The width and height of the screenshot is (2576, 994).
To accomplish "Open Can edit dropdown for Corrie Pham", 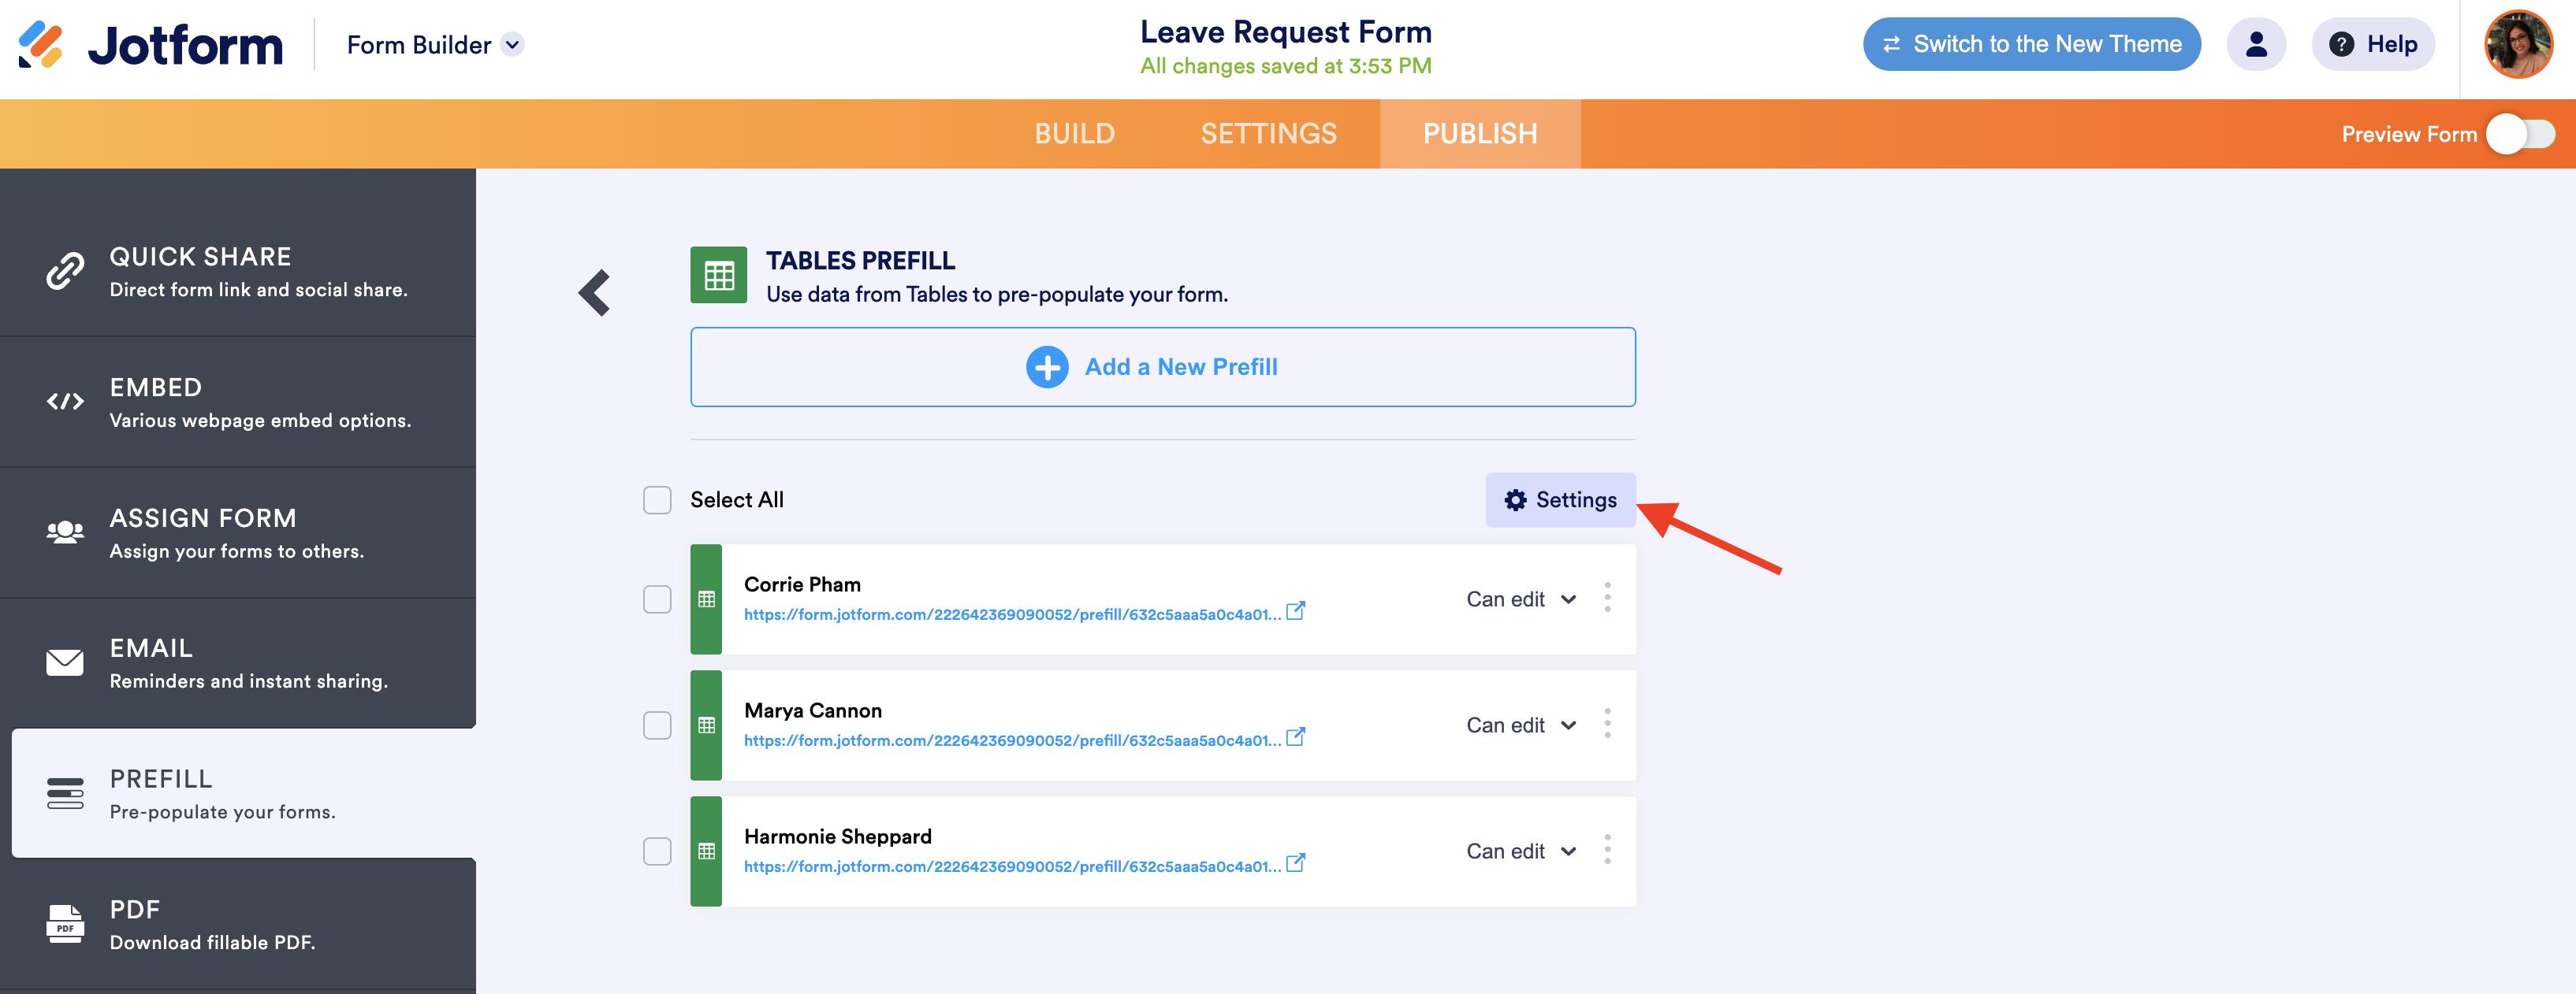I will coord(1521,599).
